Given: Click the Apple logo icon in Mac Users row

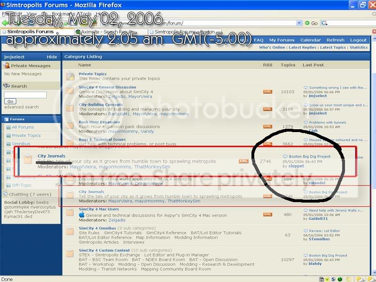Looking at the screenshot, I should (81, 215).
